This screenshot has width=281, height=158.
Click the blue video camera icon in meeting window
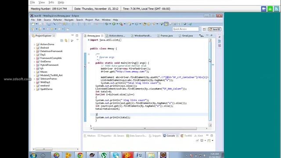(x=263, y=9)
